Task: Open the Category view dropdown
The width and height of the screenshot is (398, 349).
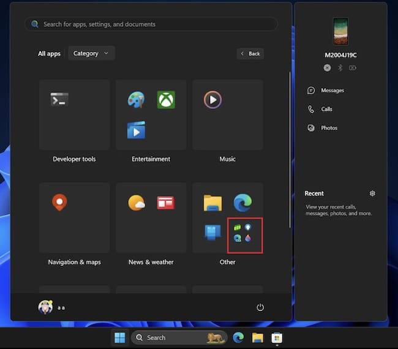Action: 91,53
